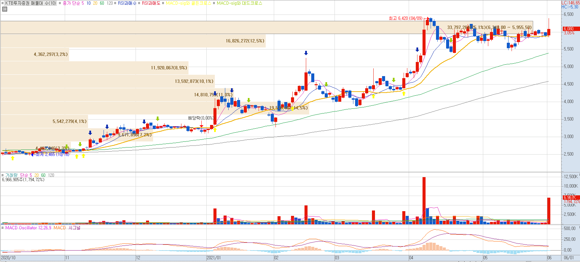Select the blue 10-day price average legend
Image resolution: width=580 pixels, height=262 pixels.
(88, 3)
